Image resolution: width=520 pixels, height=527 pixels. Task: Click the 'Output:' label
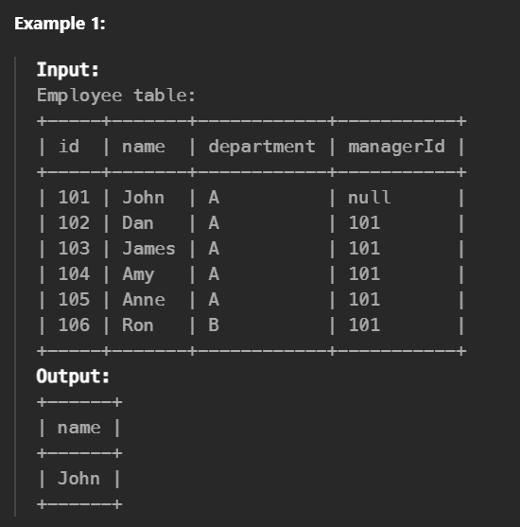click(73, 377)
